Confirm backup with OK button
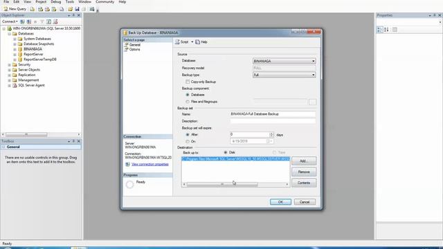443x249 pixels. 280,202
